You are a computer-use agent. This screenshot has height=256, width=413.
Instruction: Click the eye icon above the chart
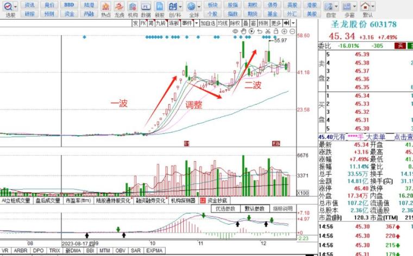[235, 31]
